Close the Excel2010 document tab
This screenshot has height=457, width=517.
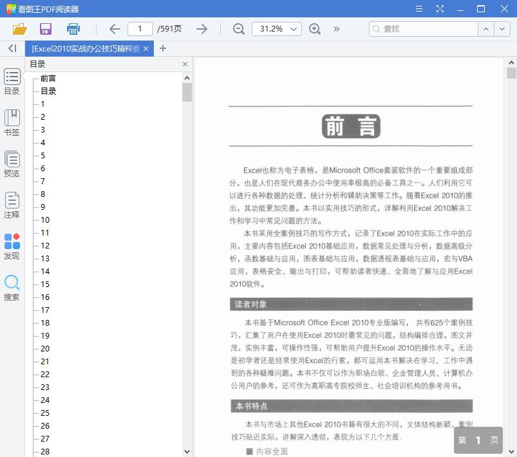(x=146, y=48)
